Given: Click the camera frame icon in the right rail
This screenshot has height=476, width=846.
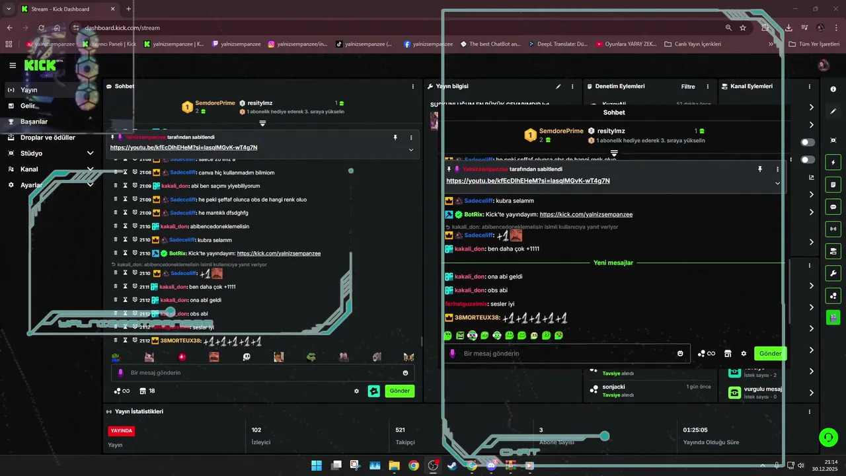Looking at the screenshot, I should coord(833,140).
